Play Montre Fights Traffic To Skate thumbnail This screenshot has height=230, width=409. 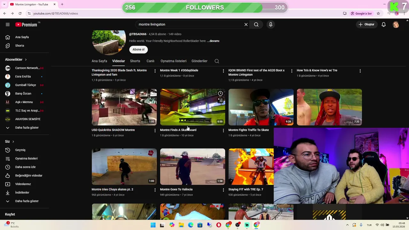[x=261, y=107]
